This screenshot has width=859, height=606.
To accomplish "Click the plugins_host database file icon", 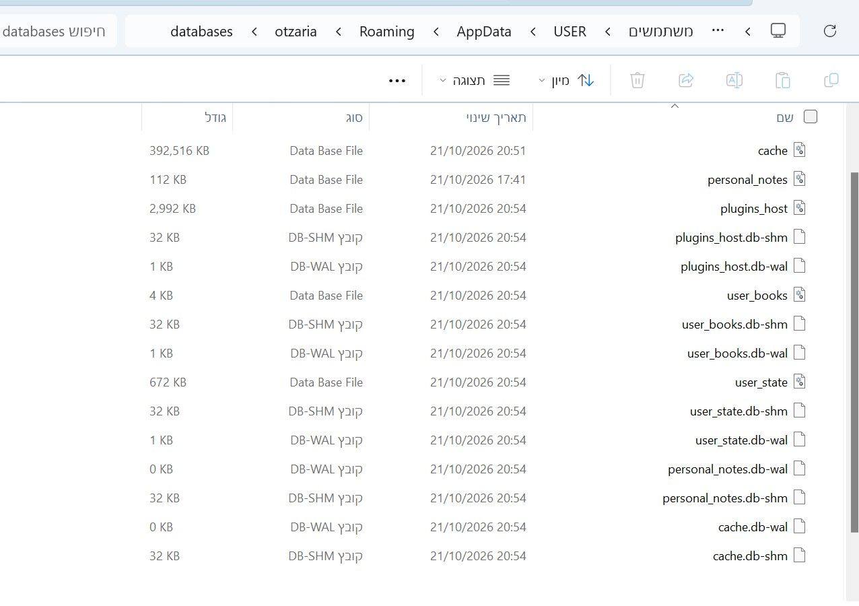I will click(x=800, y=208).
